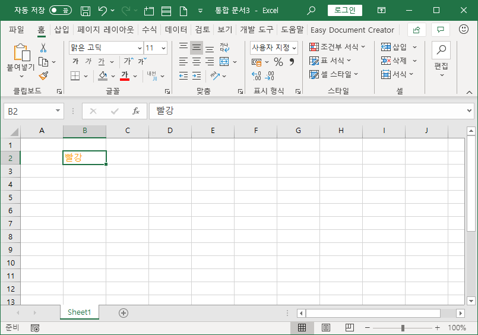Apply the fill color bucket
The image size is (478, 335).
[103, 75]
